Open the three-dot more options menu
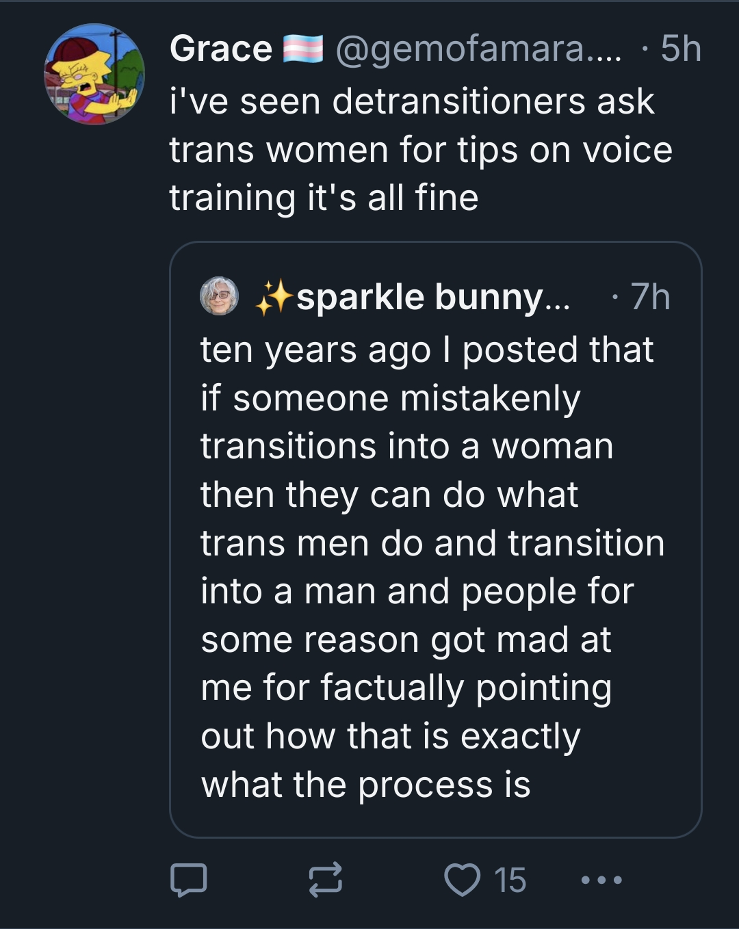 (601, 880)
